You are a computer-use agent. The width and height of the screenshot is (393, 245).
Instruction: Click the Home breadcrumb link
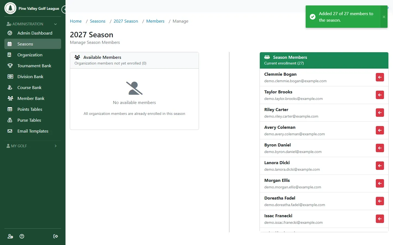click(x=76, y=21)
